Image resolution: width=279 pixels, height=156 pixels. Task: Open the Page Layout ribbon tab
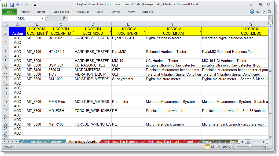click(x=61, y=12)
